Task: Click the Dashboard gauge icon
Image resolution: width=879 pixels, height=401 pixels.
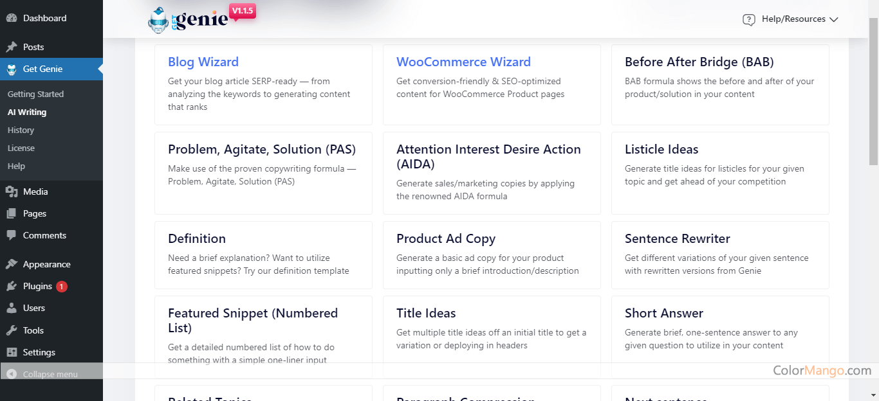Action: tap(12, 18)
